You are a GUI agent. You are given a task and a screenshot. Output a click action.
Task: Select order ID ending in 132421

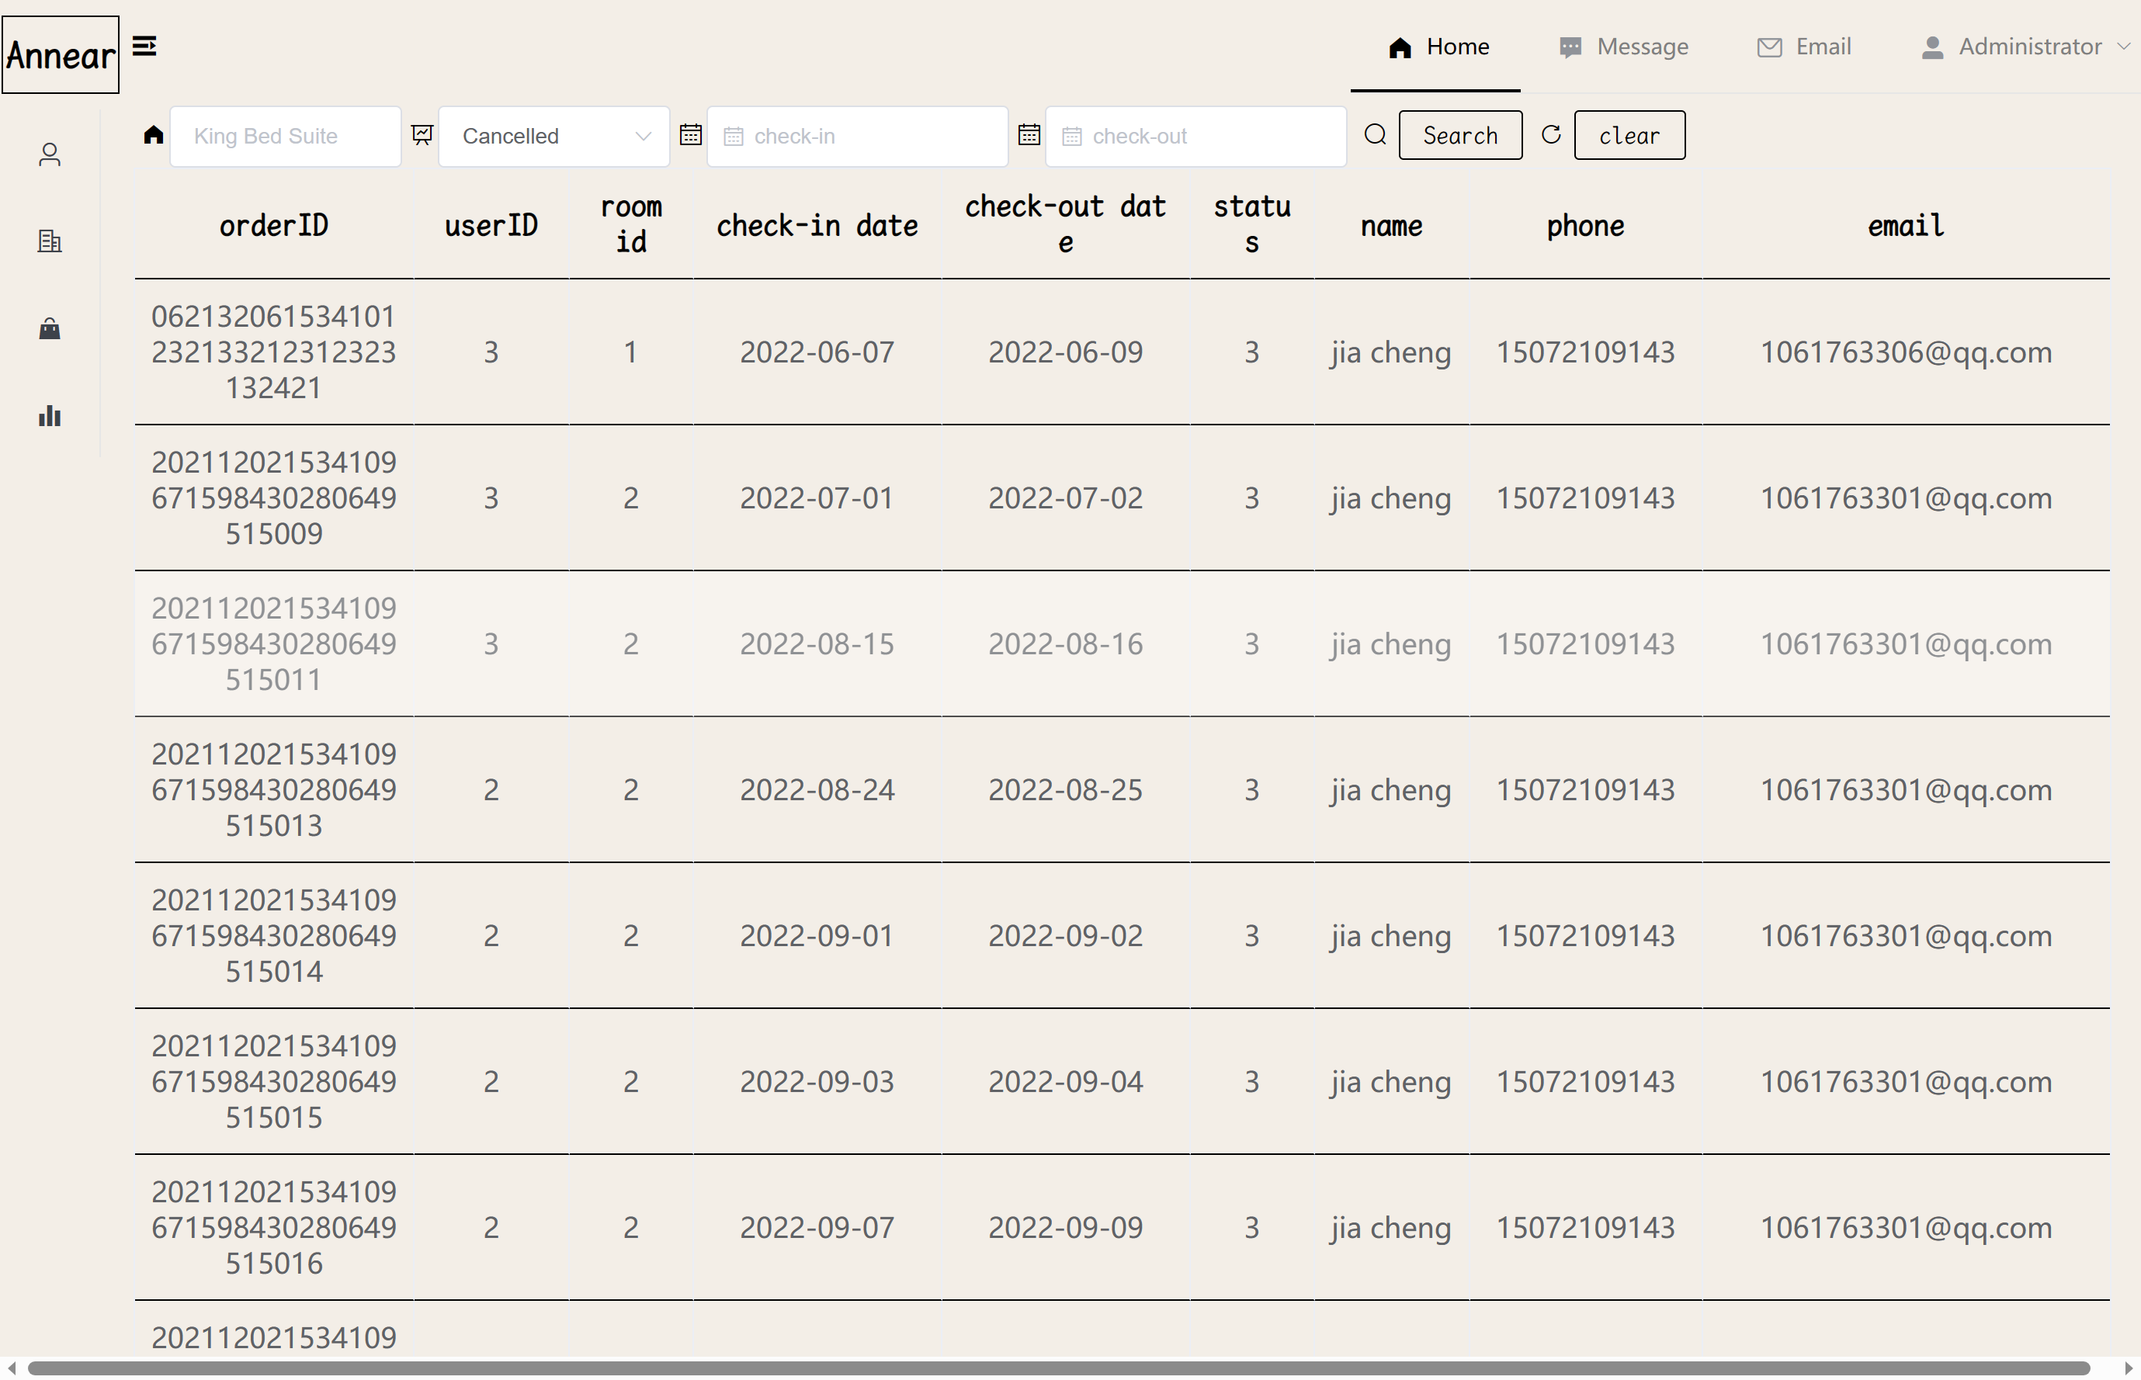(274, 352)
